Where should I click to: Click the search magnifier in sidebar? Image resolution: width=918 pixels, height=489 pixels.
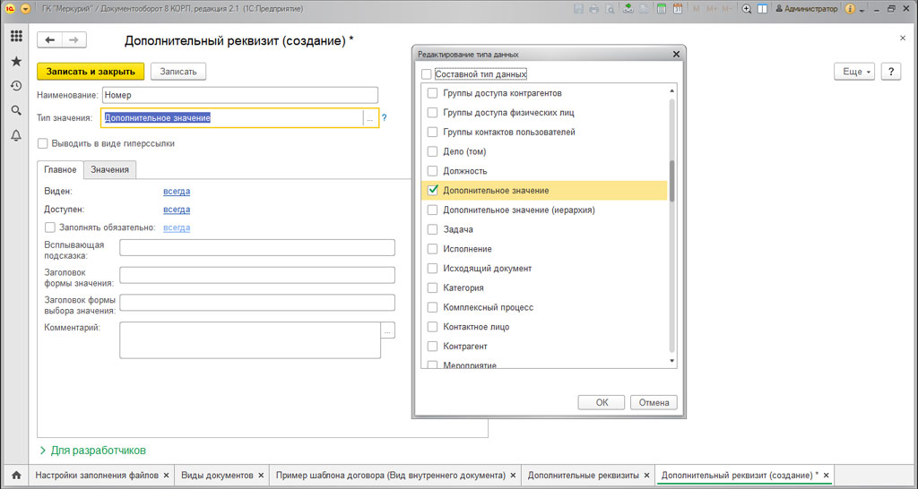(x=16, y=110)
